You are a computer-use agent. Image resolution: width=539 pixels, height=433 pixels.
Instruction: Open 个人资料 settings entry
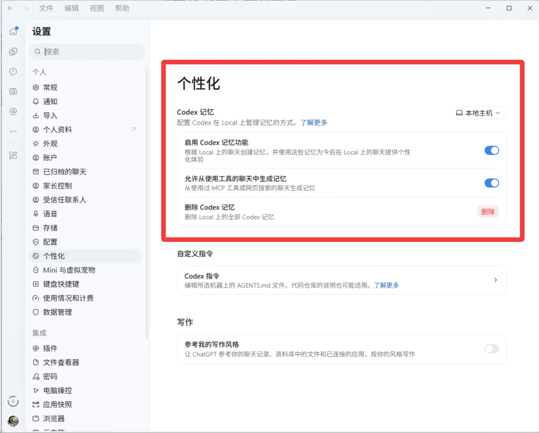(85, 130)
